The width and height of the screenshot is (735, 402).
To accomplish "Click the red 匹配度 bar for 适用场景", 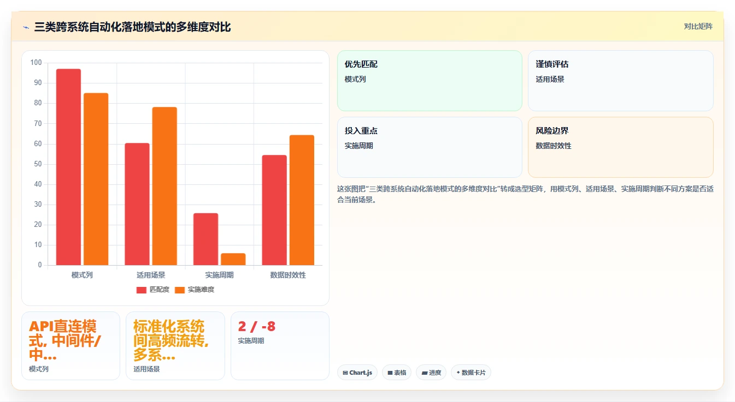I will tap(137, 204).
